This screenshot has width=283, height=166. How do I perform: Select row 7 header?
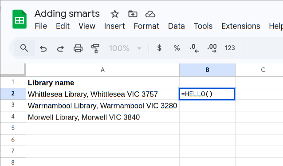13,151
